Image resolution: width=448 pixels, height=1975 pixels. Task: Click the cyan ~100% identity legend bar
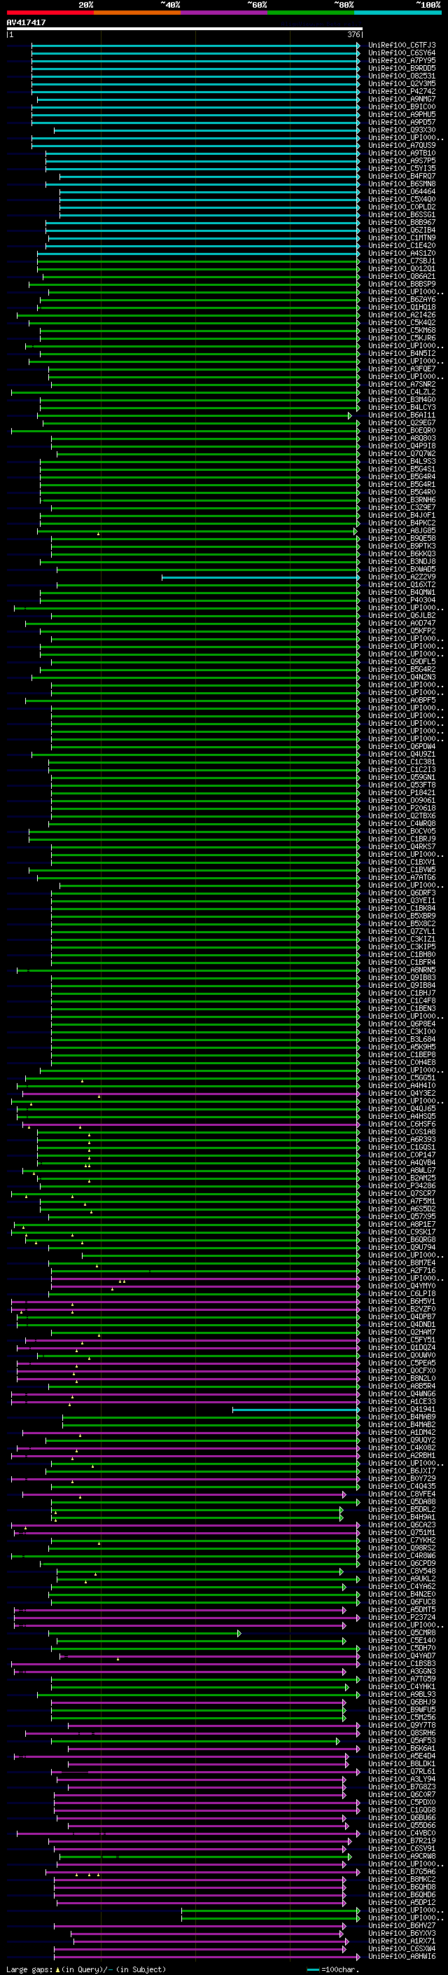[x=398, y=13]
